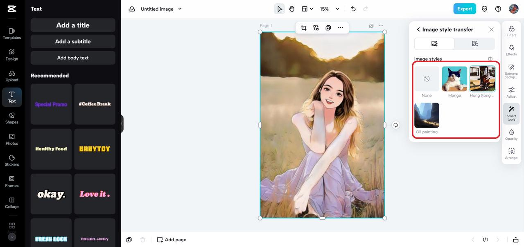The image size is (524, 247).
Task: Select the Text sidebar tab
Action: [12, 97]
